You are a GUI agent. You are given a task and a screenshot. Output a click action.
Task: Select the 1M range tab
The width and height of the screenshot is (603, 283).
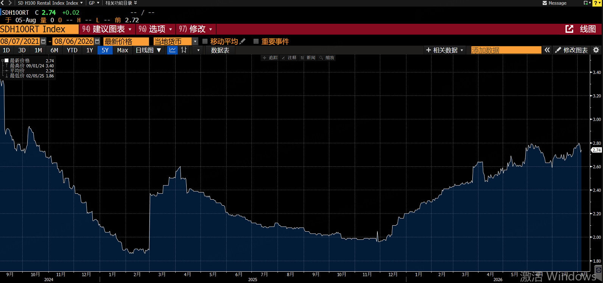(x=38, y=50)
